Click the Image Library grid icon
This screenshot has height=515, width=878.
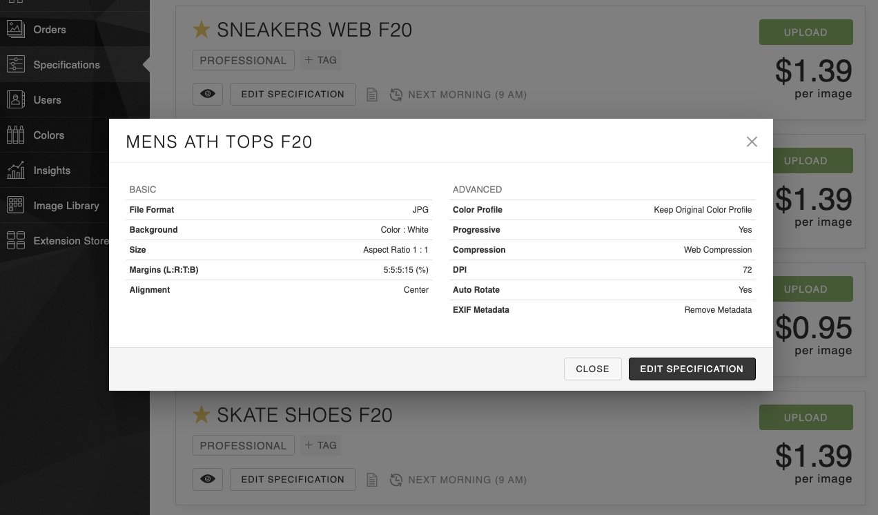[15, 206]
